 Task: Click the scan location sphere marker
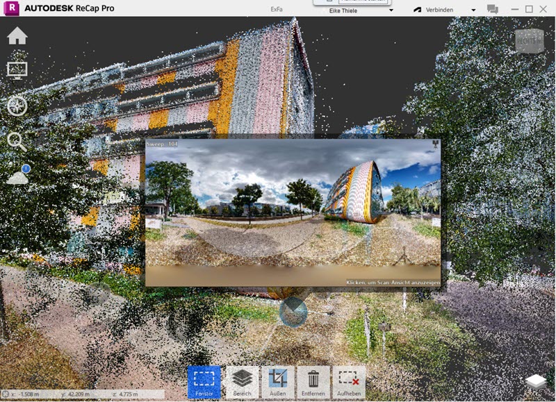(293, 311)
